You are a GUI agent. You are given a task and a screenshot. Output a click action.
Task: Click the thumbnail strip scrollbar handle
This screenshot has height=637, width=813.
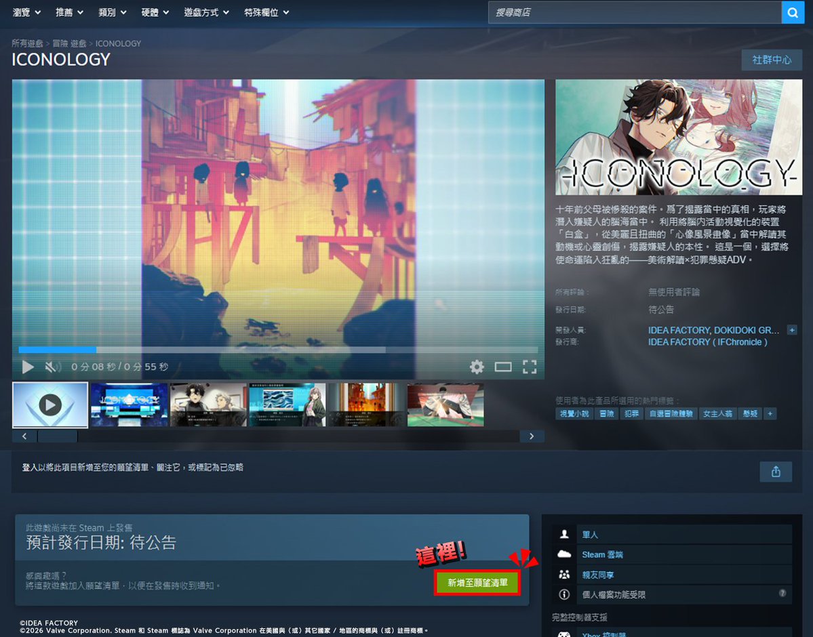coord(58,436)
